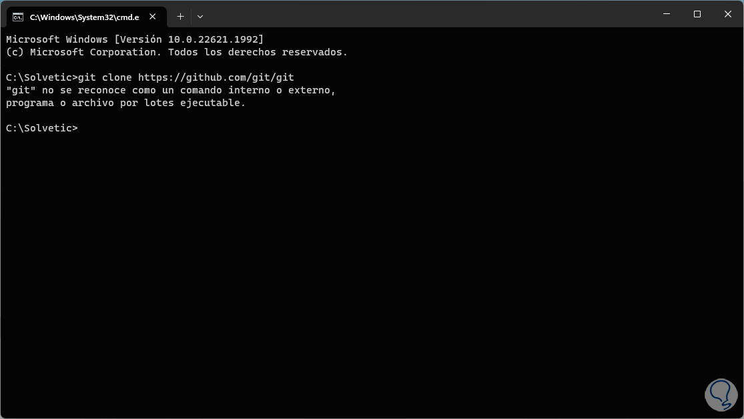Screen dimensions: 744x419
Task: Click the quoted "git" in the error message
Action: 21,90
